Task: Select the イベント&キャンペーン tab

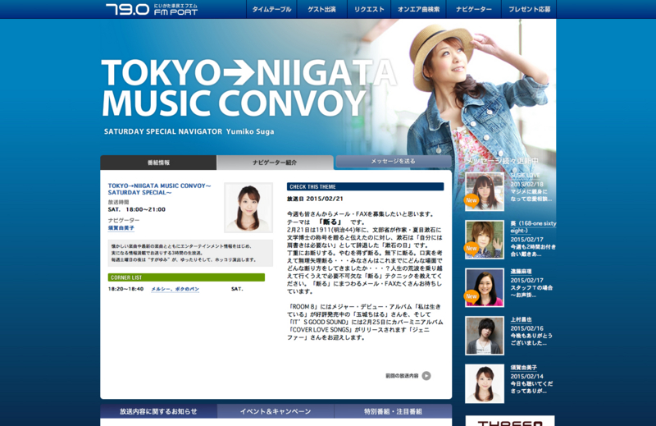Action: click(276, 411)
